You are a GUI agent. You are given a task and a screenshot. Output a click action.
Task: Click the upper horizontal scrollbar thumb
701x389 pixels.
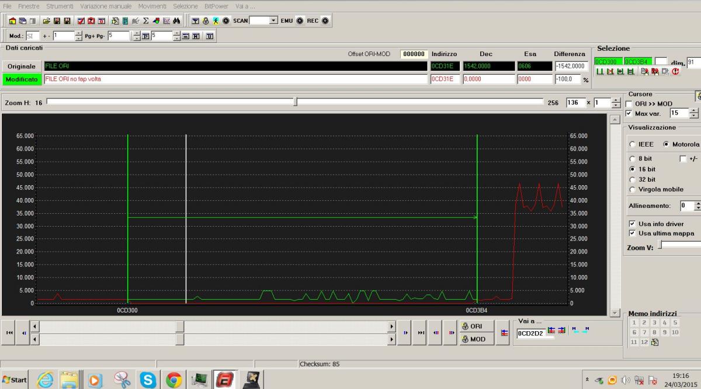coord(180,327)
